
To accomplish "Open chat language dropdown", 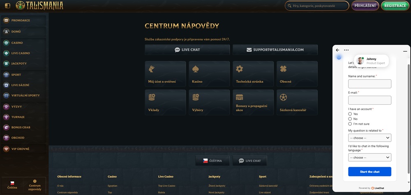I will (369, 157).
